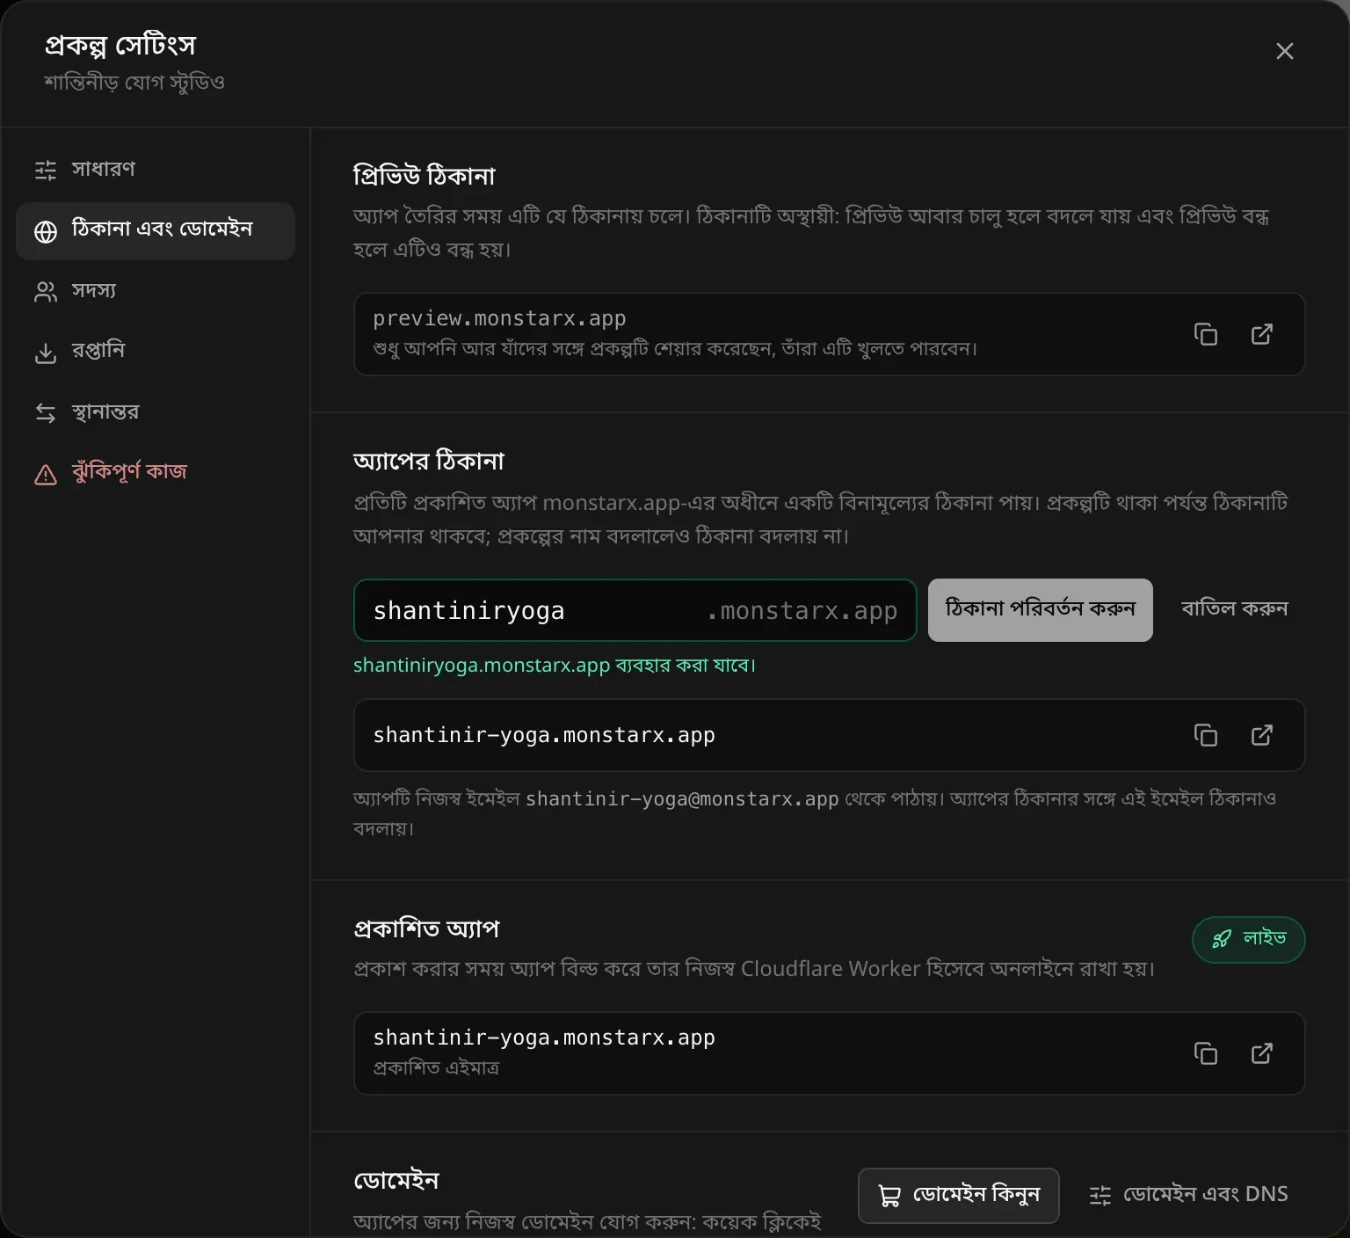Click the লাইভ status badge
Viewport: 1350px width, 1238px height.
pyautogui.click(x=1248, y=940)
